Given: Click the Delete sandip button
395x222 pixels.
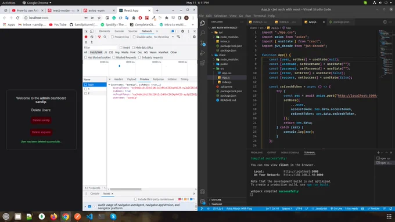Looking at the screenshot, I should pos(41,120).
